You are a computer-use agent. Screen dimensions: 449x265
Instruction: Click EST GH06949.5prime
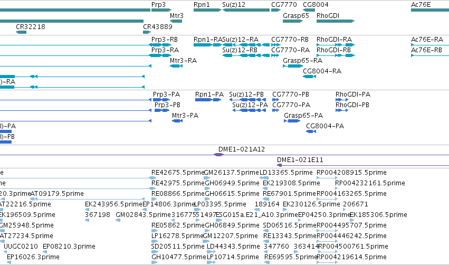[232, 183]
